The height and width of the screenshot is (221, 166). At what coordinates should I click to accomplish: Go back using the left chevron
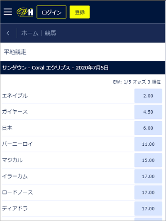click(8, 33)
